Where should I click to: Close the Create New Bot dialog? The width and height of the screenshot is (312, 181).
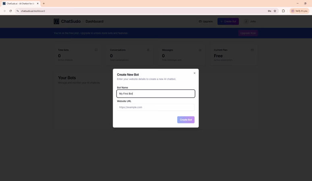194,73
